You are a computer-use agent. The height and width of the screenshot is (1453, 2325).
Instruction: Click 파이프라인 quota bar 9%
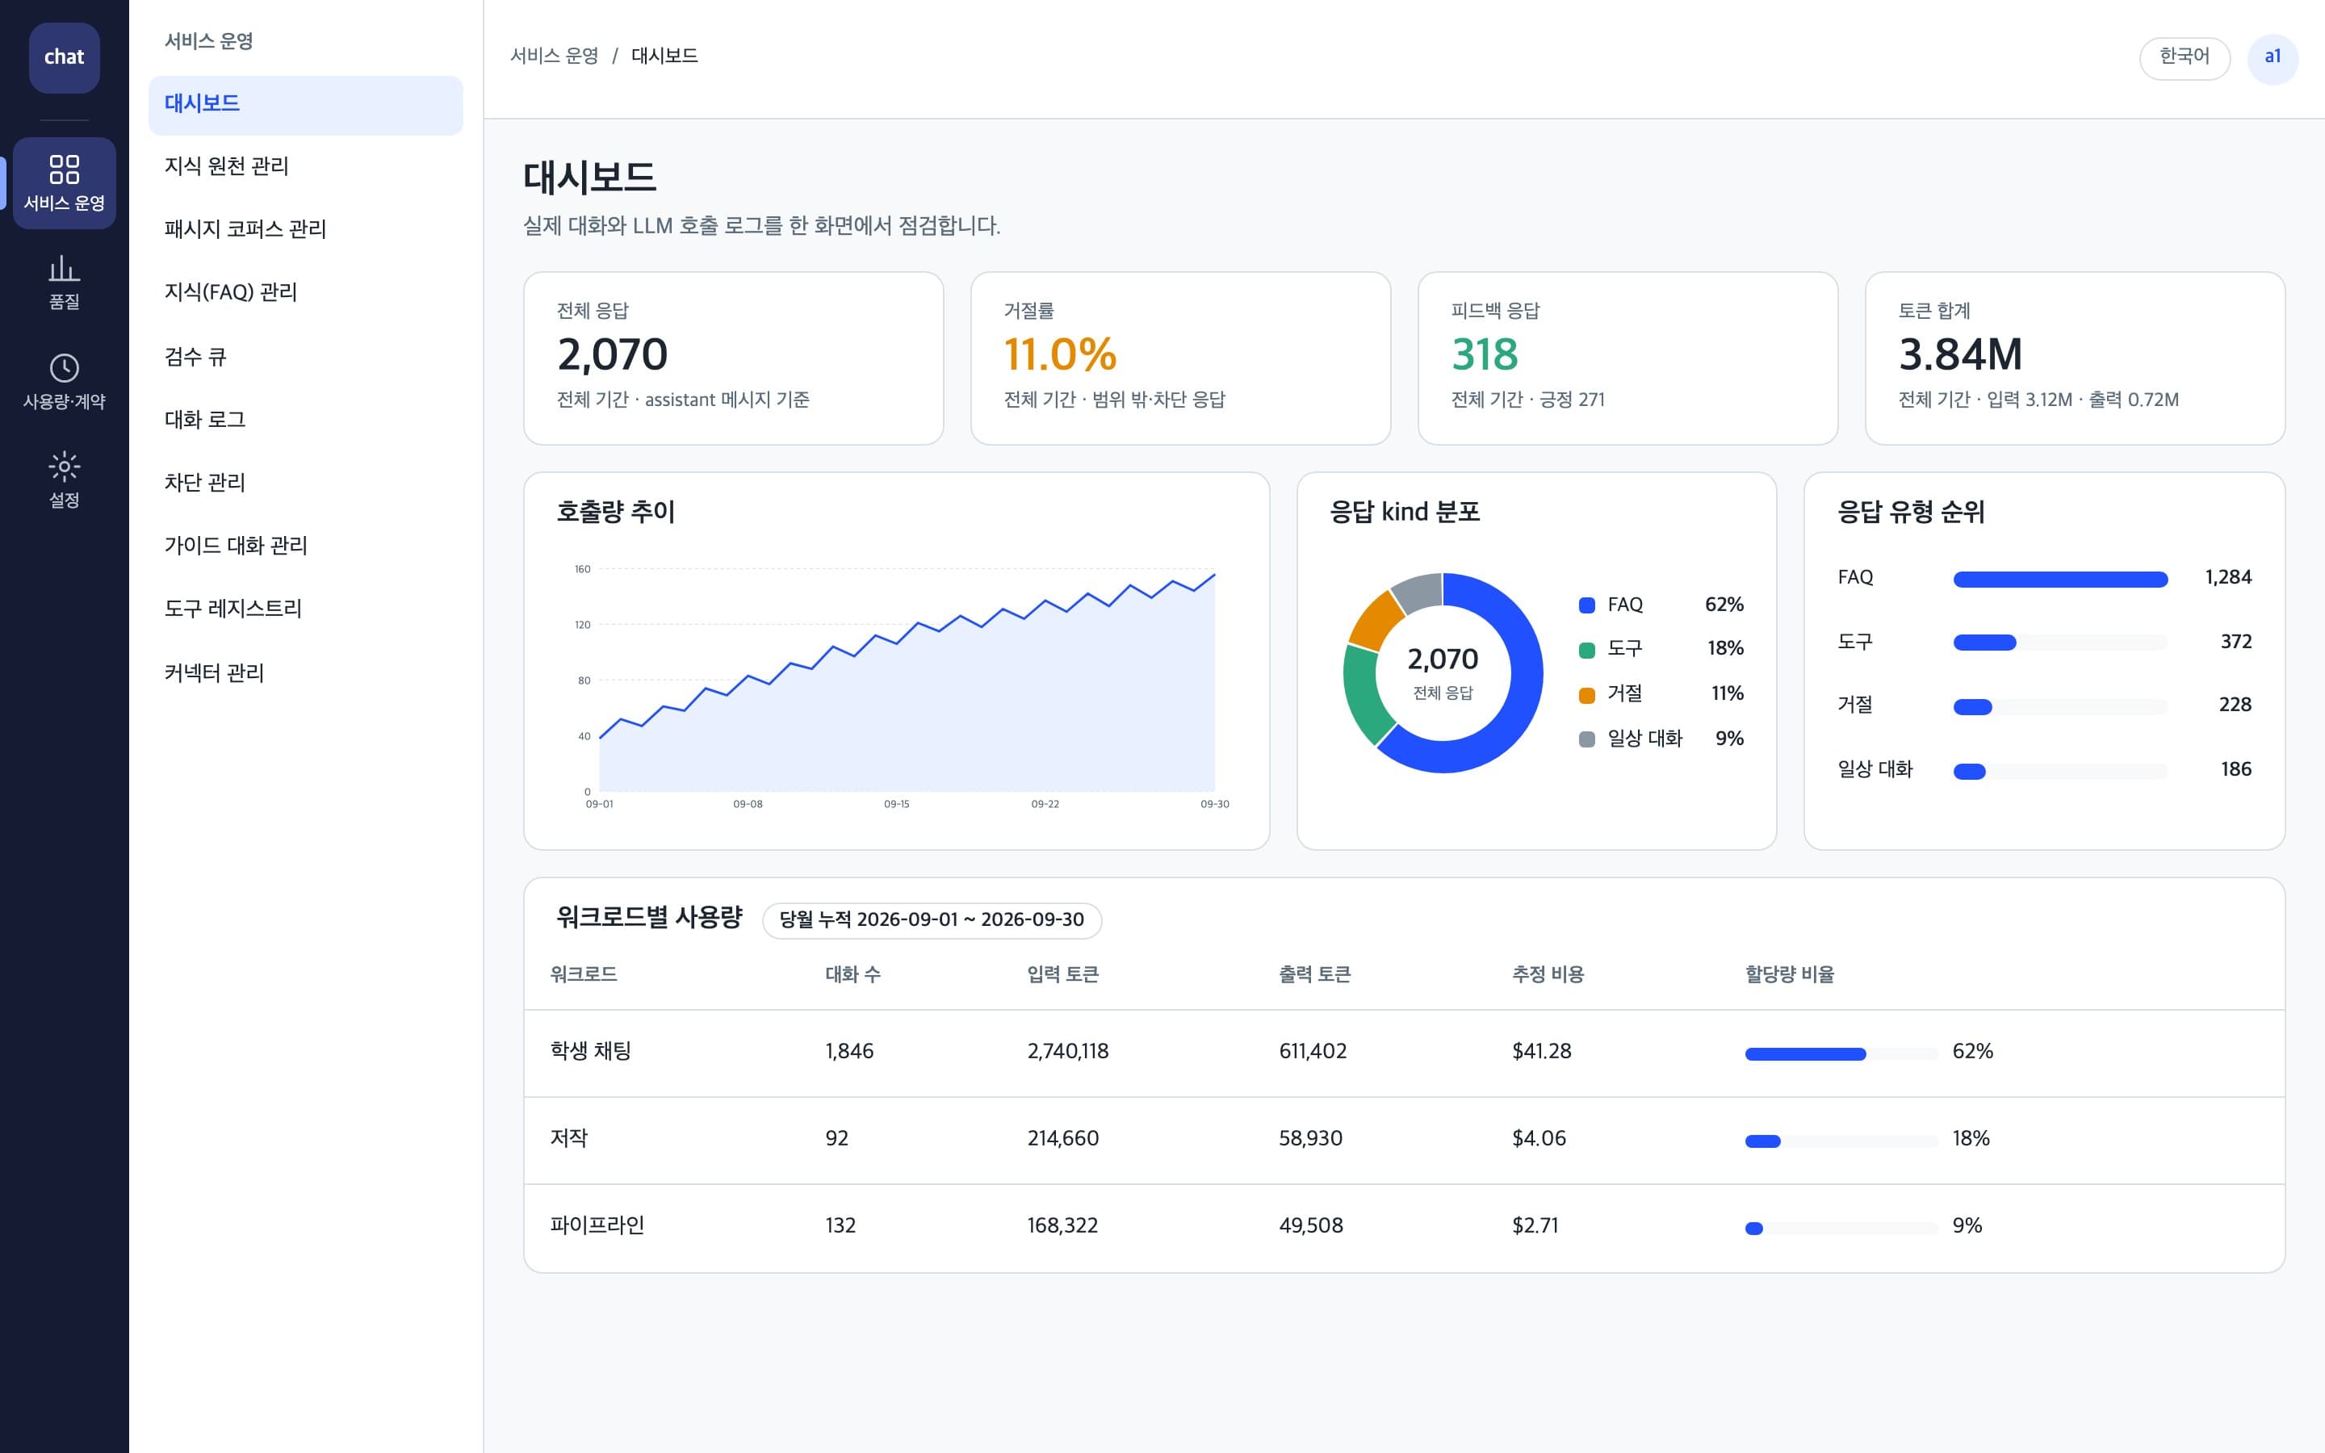coord(1841,1228)
